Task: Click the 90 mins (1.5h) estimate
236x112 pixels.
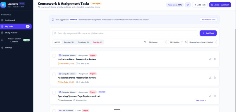Action: [x=80, y=100]
